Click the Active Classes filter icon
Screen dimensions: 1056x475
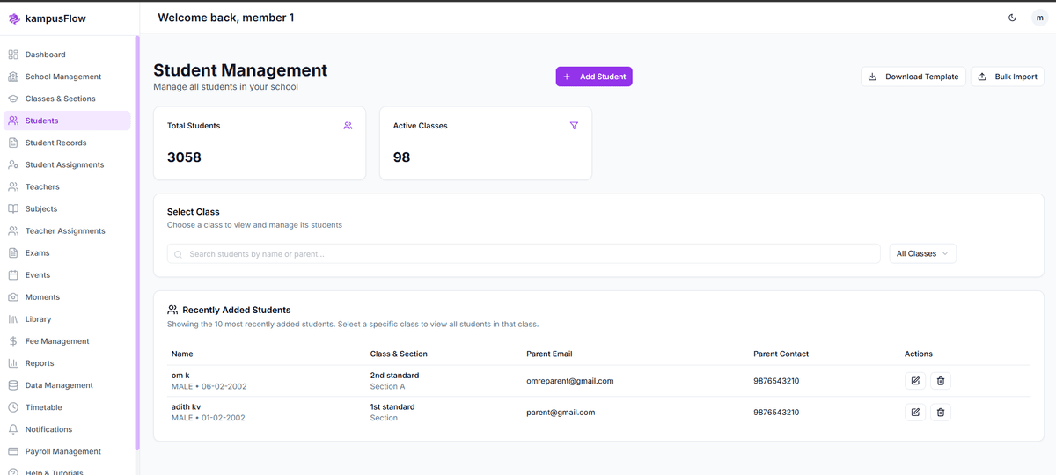[x=574, y=126]
